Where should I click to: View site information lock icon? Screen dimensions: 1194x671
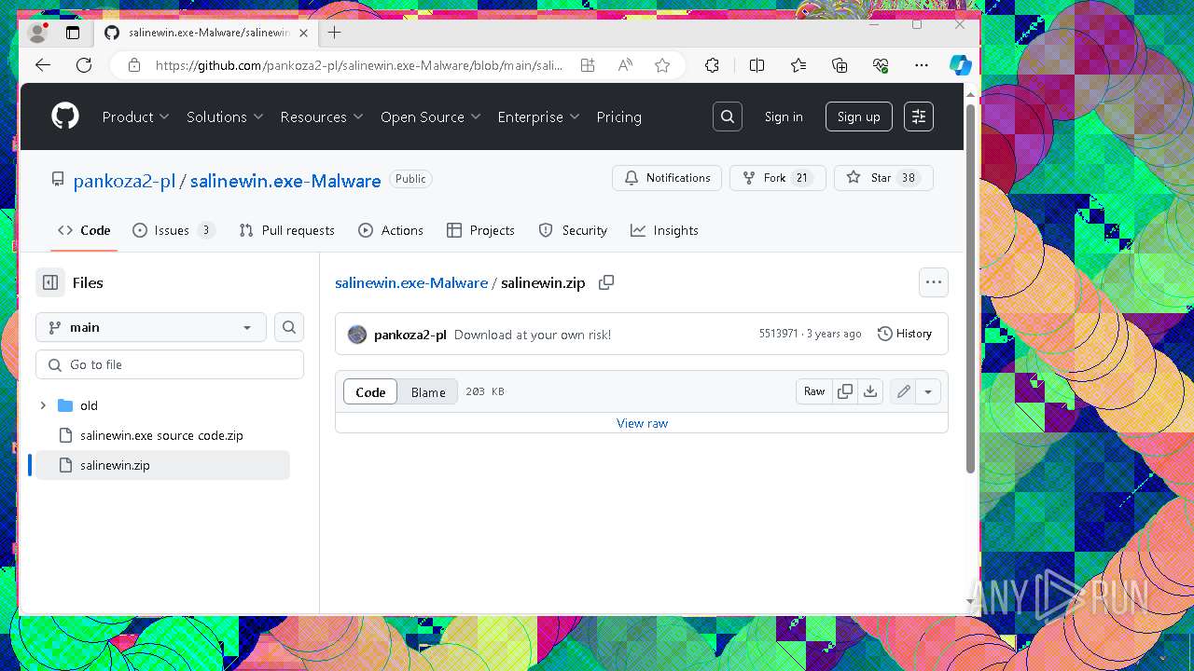pyautogui.click(x=134, y=65)
